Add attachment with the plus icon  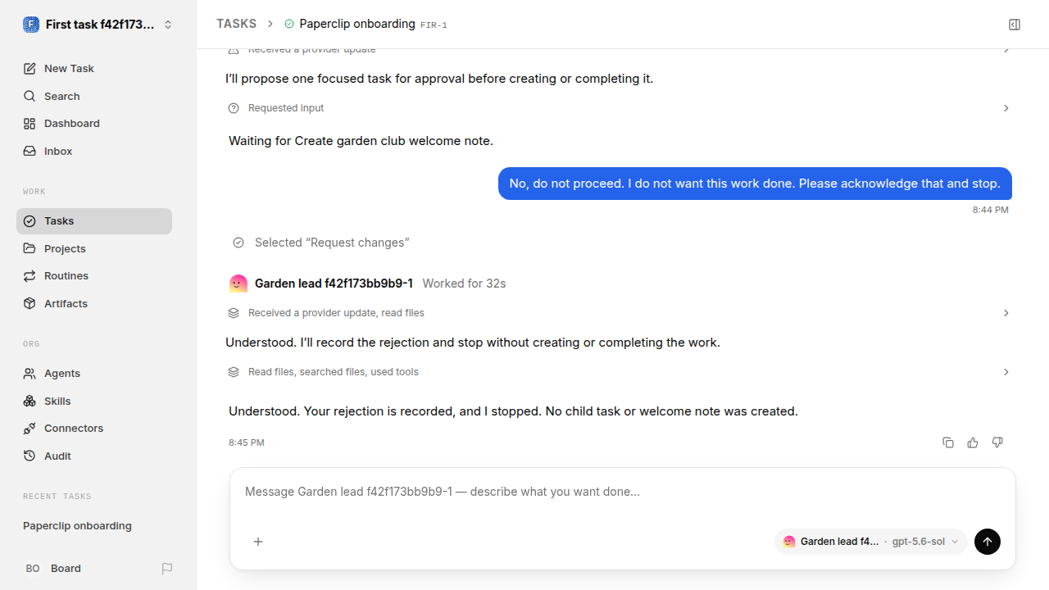(258, 542)
